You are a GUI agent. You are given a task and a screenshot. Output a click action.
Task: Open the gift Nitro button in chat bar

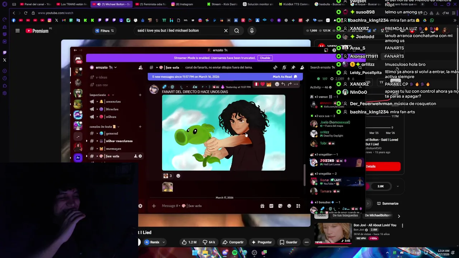click(x=262, y=206)
